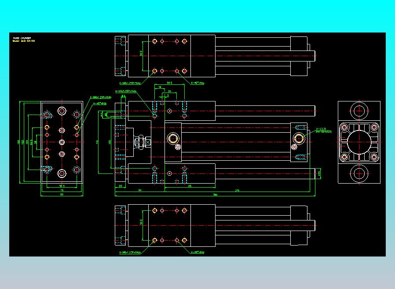Click the GUIDE CYLINDER title text
The width and height of the screenshot is (395, 289).
pyautogui.click(x=22, y=38)
